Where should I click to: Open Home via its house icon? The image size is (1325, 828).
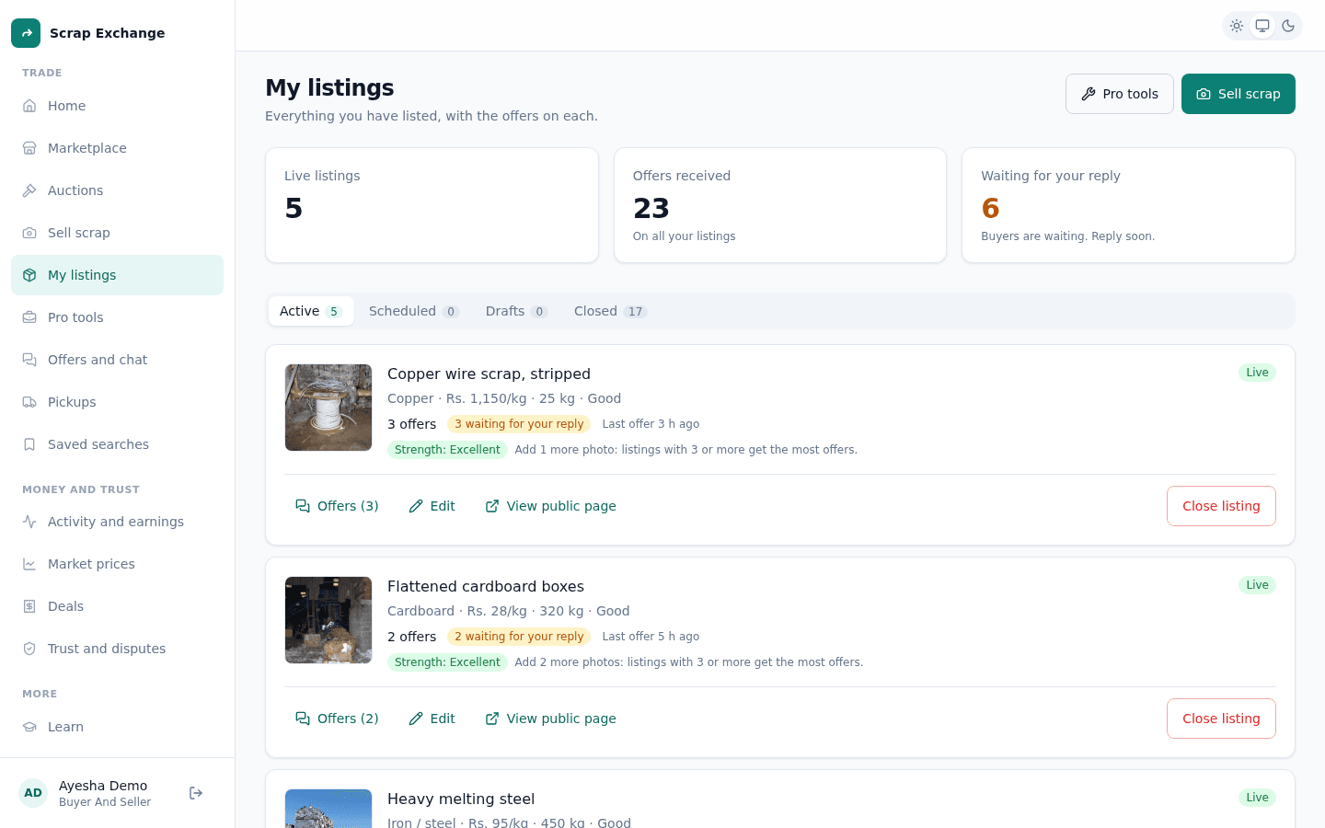tap(29, 106)
